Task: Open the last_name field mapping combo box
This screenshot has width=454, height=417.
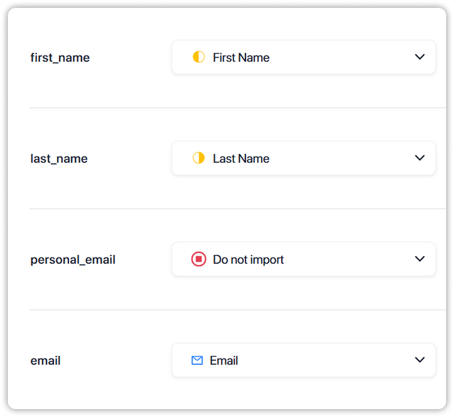Action: [304, 158]
